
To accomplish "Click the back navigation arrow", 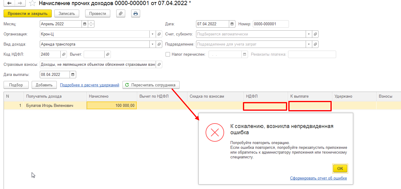I will tap(9, 3).
